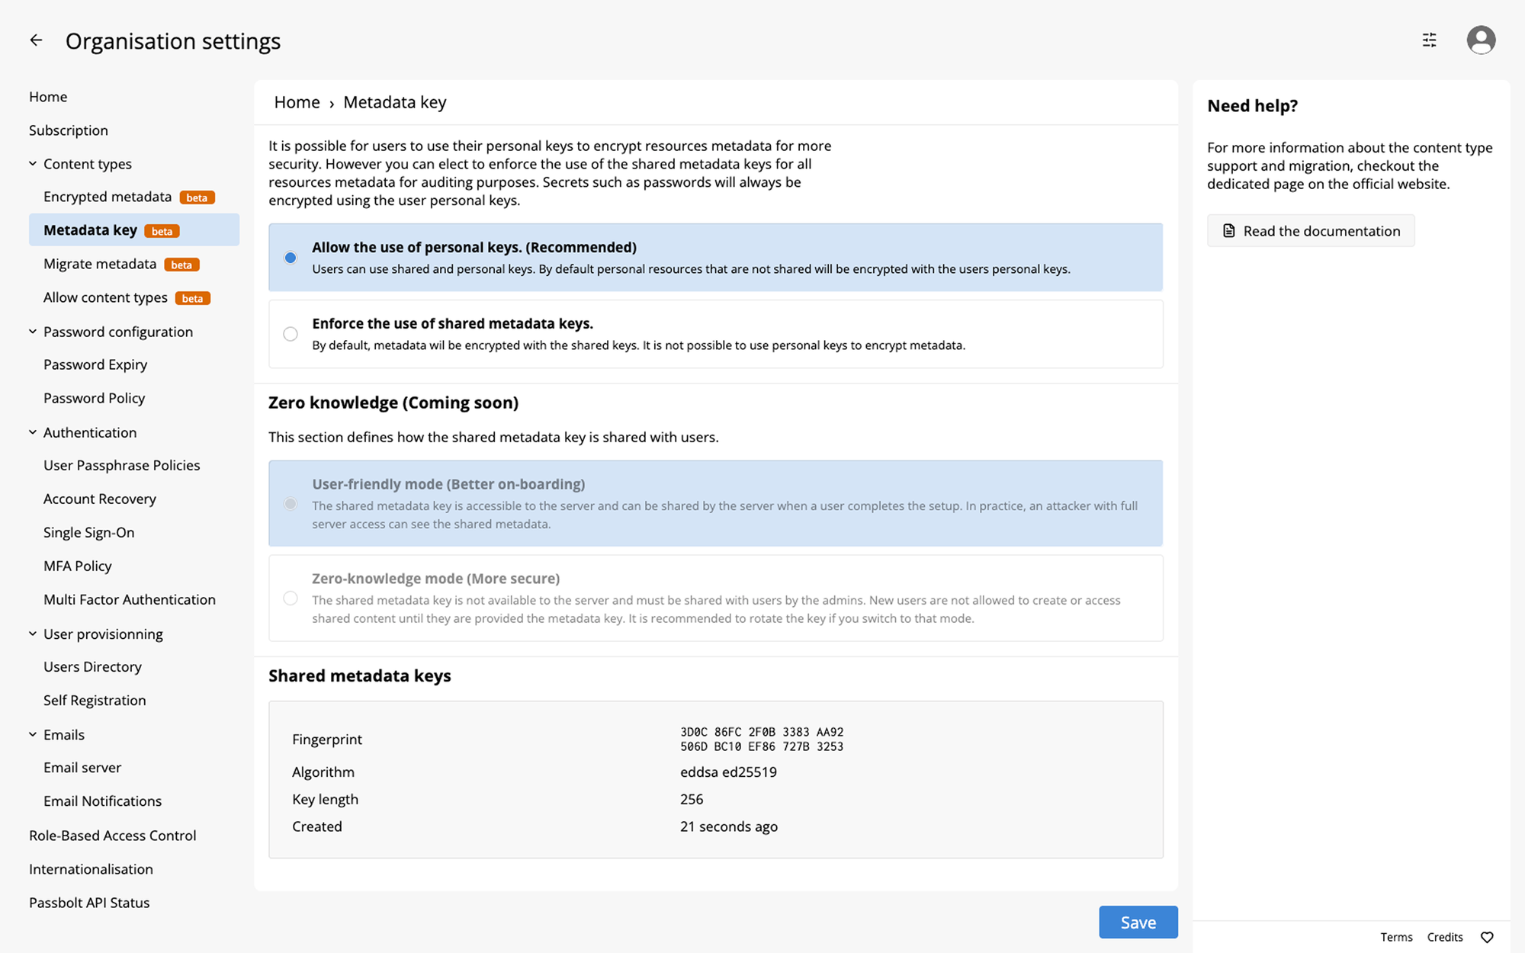Click the Save button
The image size is (1525, 953).
pos(1138,922)
